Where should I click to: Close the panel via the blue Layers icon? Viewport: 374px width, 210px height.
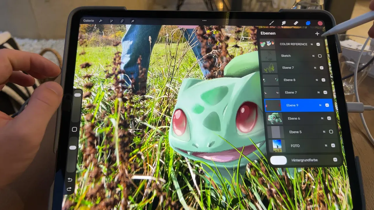pyautogui.click(x=308, y=23)
